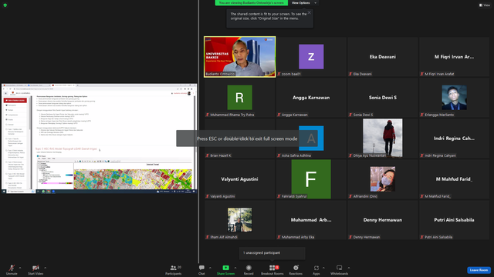494x277 pixels.
Task: Open audio options caret beside Unmute
Action: 20,268
